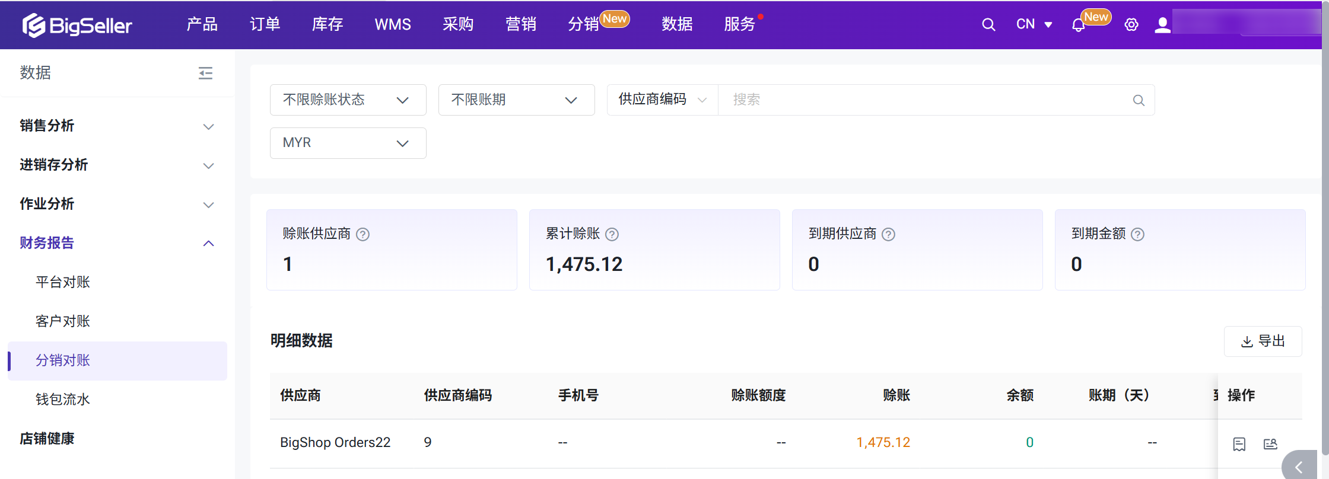Click help icon next to 赊账供应商
1329x479 pixels.
click(x=363, y=235)
